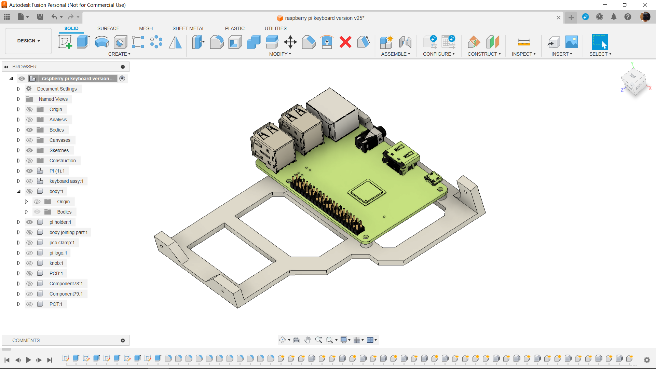Click the Move/Copy arrows icon
Viewport: 656px width, 369px height.
[x=290, y=42]
